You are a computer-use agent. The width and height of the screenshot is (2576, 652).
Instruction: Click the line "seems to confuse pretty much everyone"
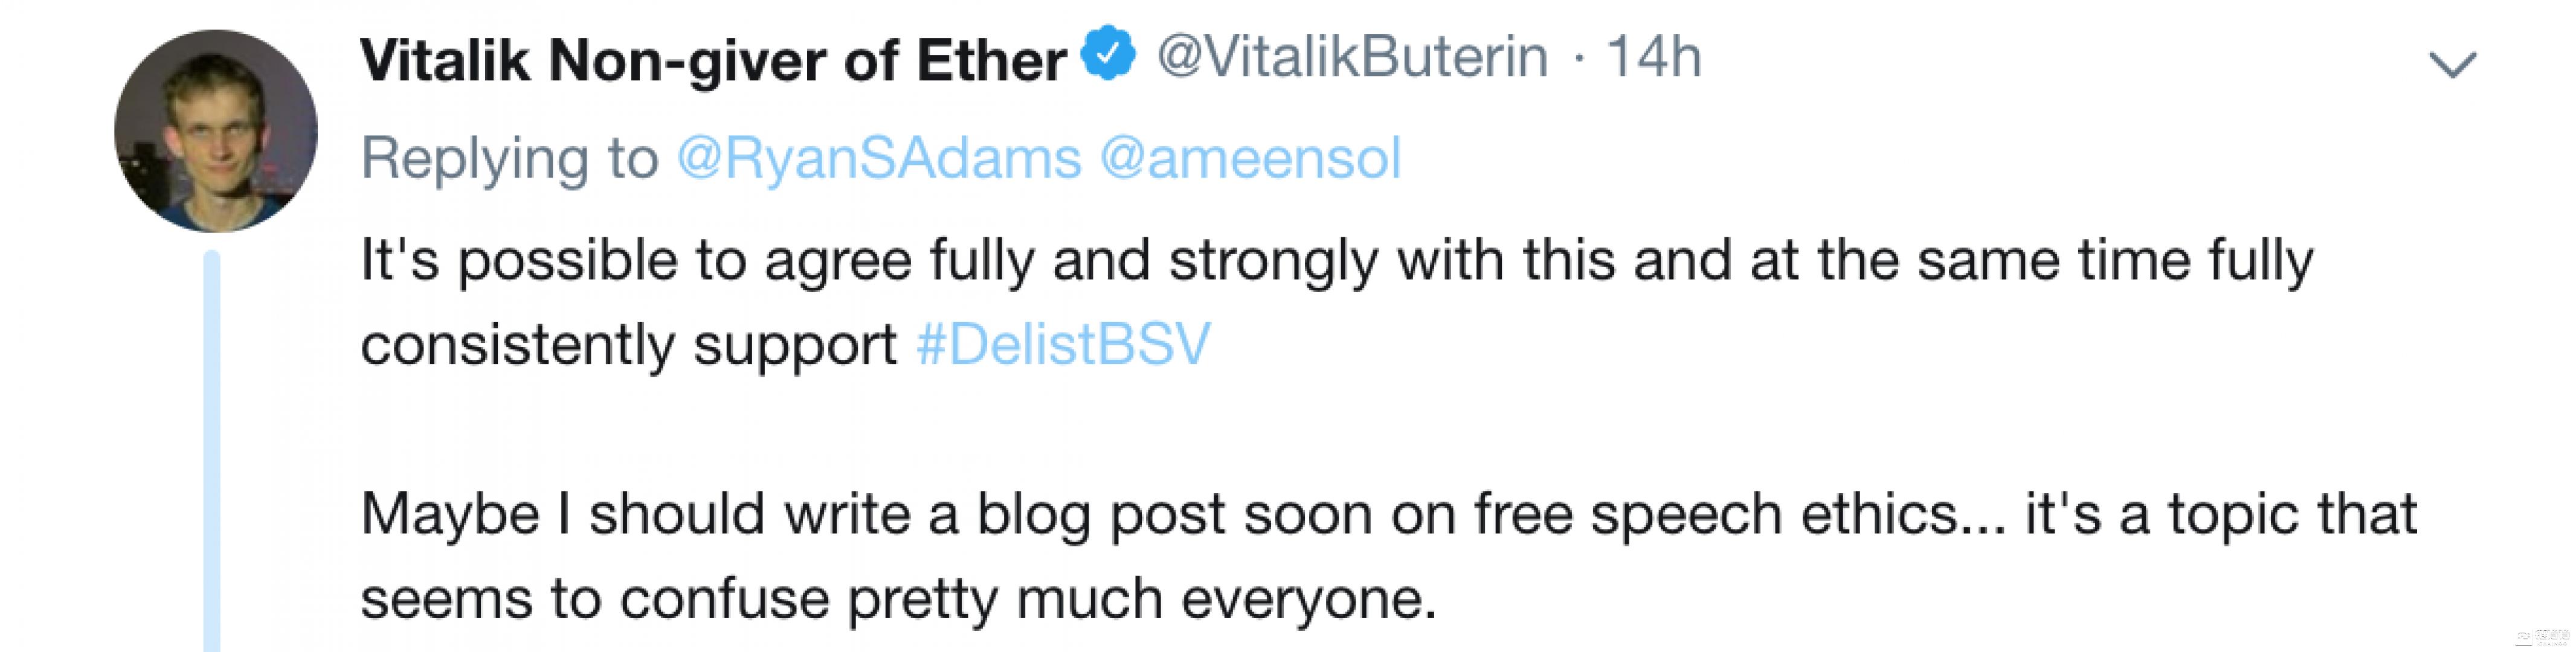point(897,599)
